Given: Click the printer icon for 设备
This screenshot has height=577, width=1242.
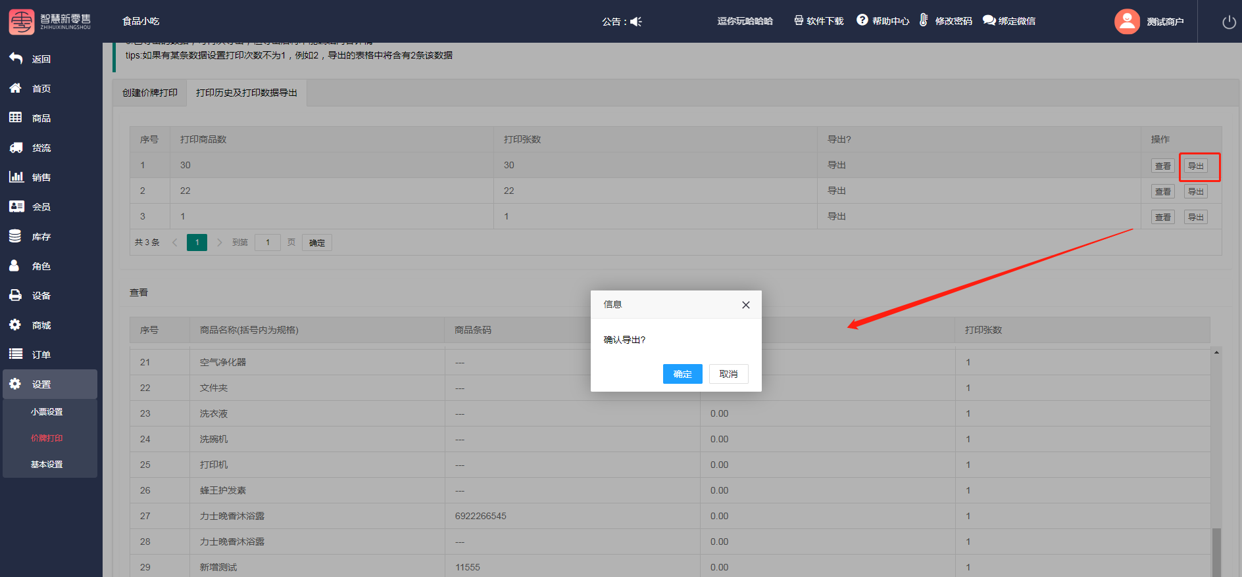Looking at the screenshot, I should 15,295.
